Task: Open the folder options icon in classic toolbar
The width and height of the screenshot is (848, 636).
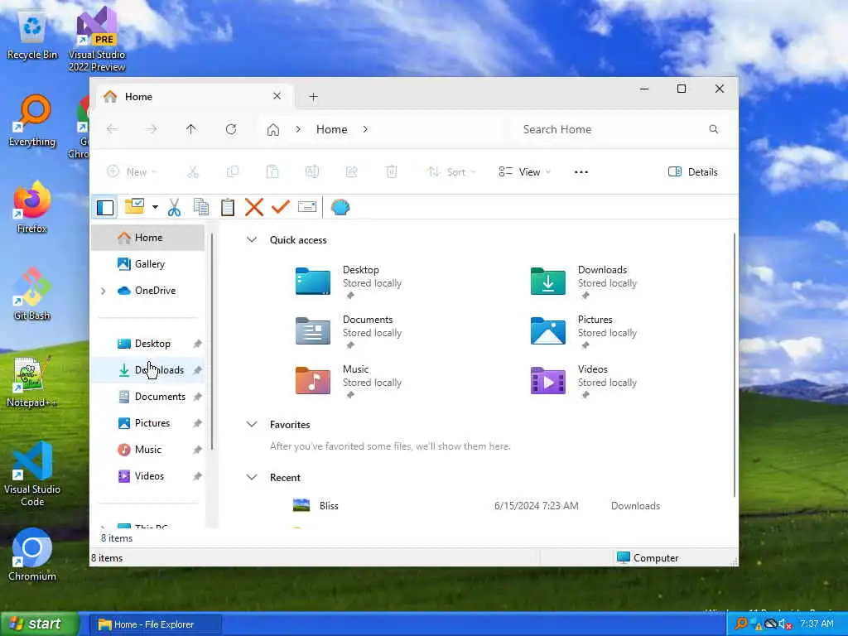Action: pos(134,206)
